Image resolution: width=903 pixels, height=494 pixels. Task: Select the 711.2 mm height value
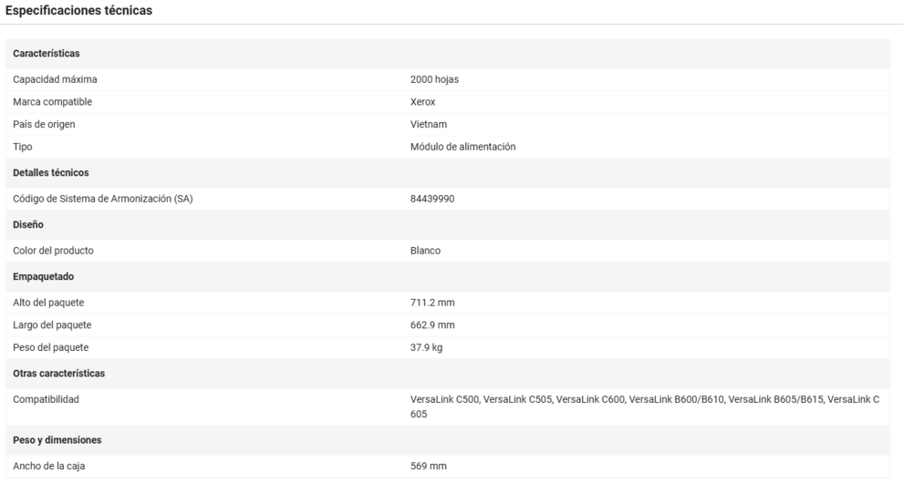point(432,303)
